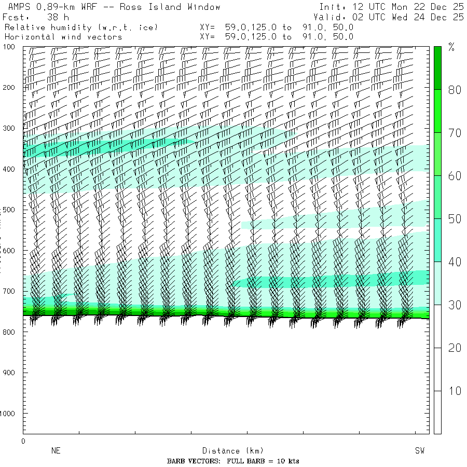Viewport: 467px width, 467px height.
Task: Click the 100 tick label on pressure axis
Action: click(x=10, y=47)
